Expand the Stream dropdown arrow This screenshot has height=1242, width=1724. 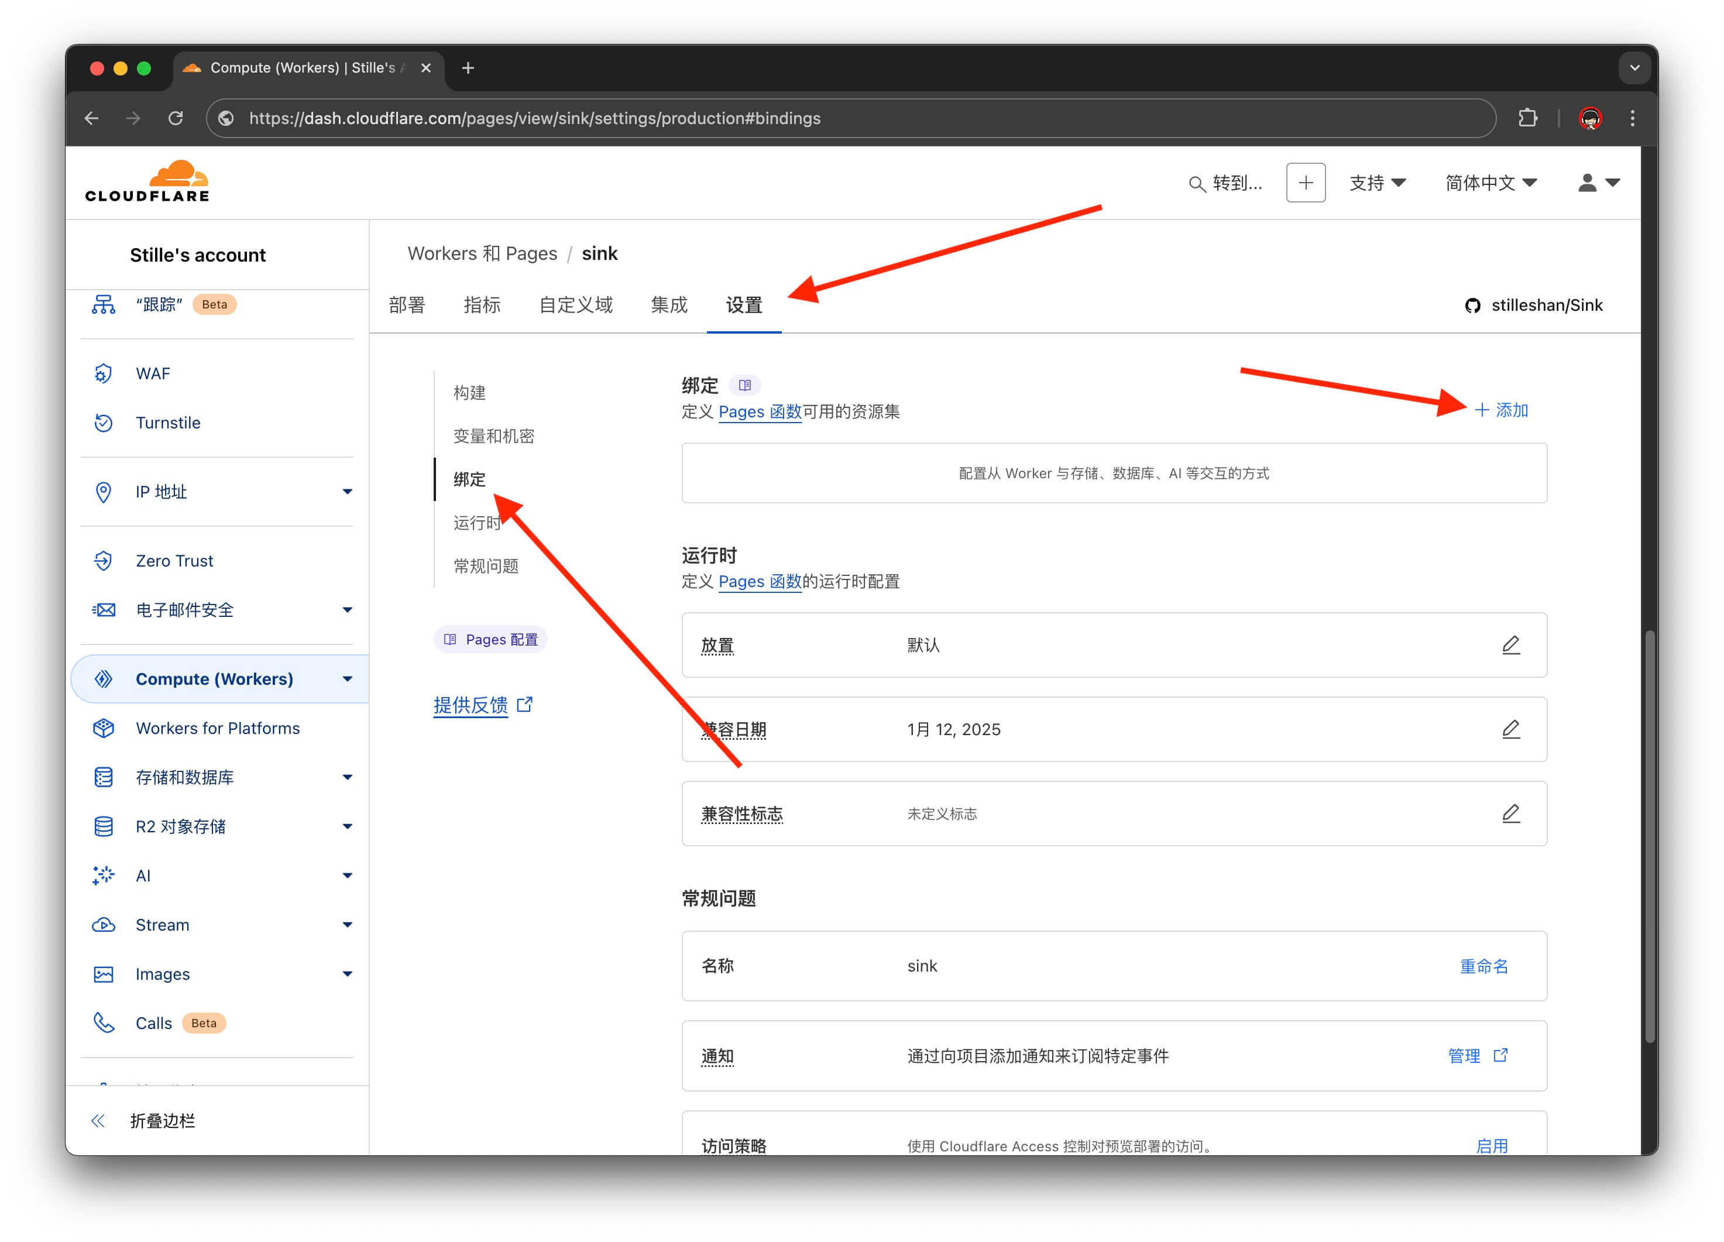[x=348, y=925]
